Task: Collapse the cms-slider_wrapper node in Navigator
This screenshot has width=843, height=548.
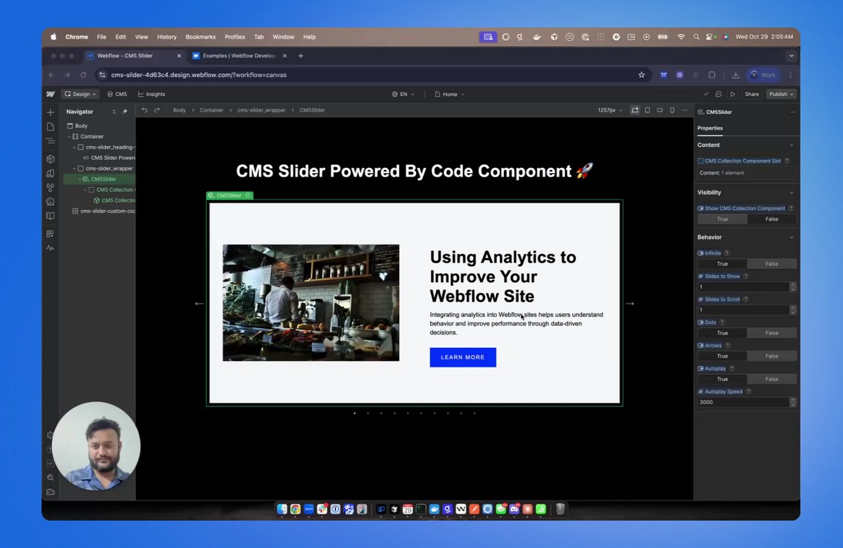Action: coord(74,169)
